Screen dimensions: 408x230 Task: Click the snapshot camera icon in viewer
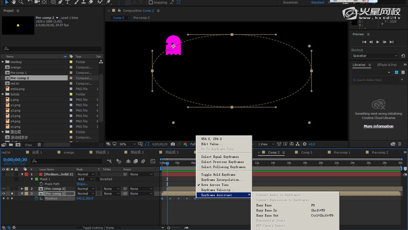(172, 144)
